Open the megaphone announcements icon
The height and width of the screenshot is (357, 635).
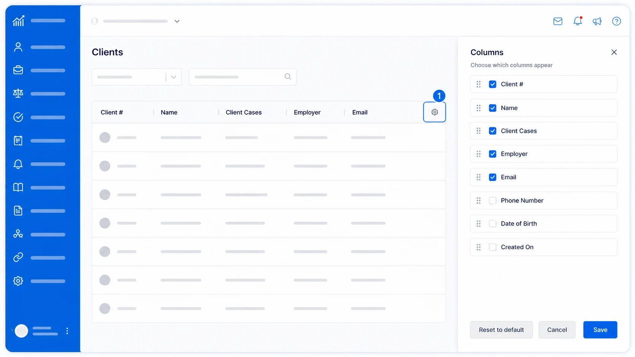pos(597,21)
